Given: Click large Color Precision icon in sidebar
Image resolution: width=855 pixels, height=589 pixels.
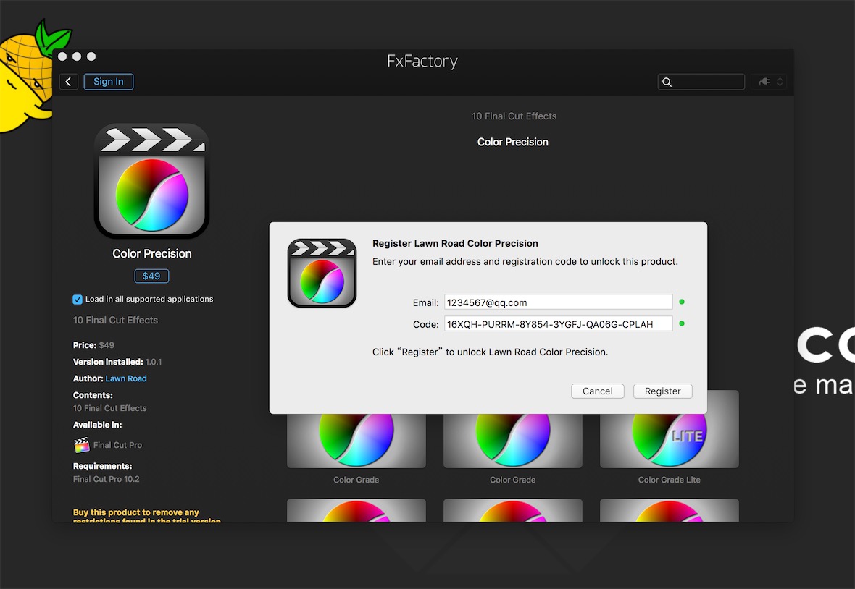Looking at the screenshot, I should (x=151, y=182).
